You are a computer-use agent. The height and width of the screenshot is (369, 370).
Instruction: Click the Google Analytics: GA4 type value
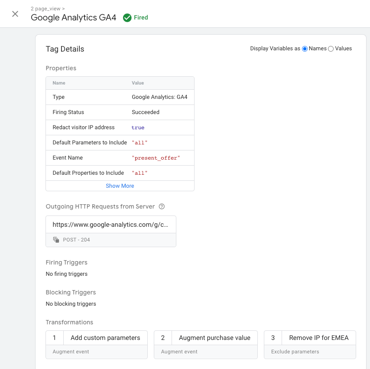click(160, 97)
